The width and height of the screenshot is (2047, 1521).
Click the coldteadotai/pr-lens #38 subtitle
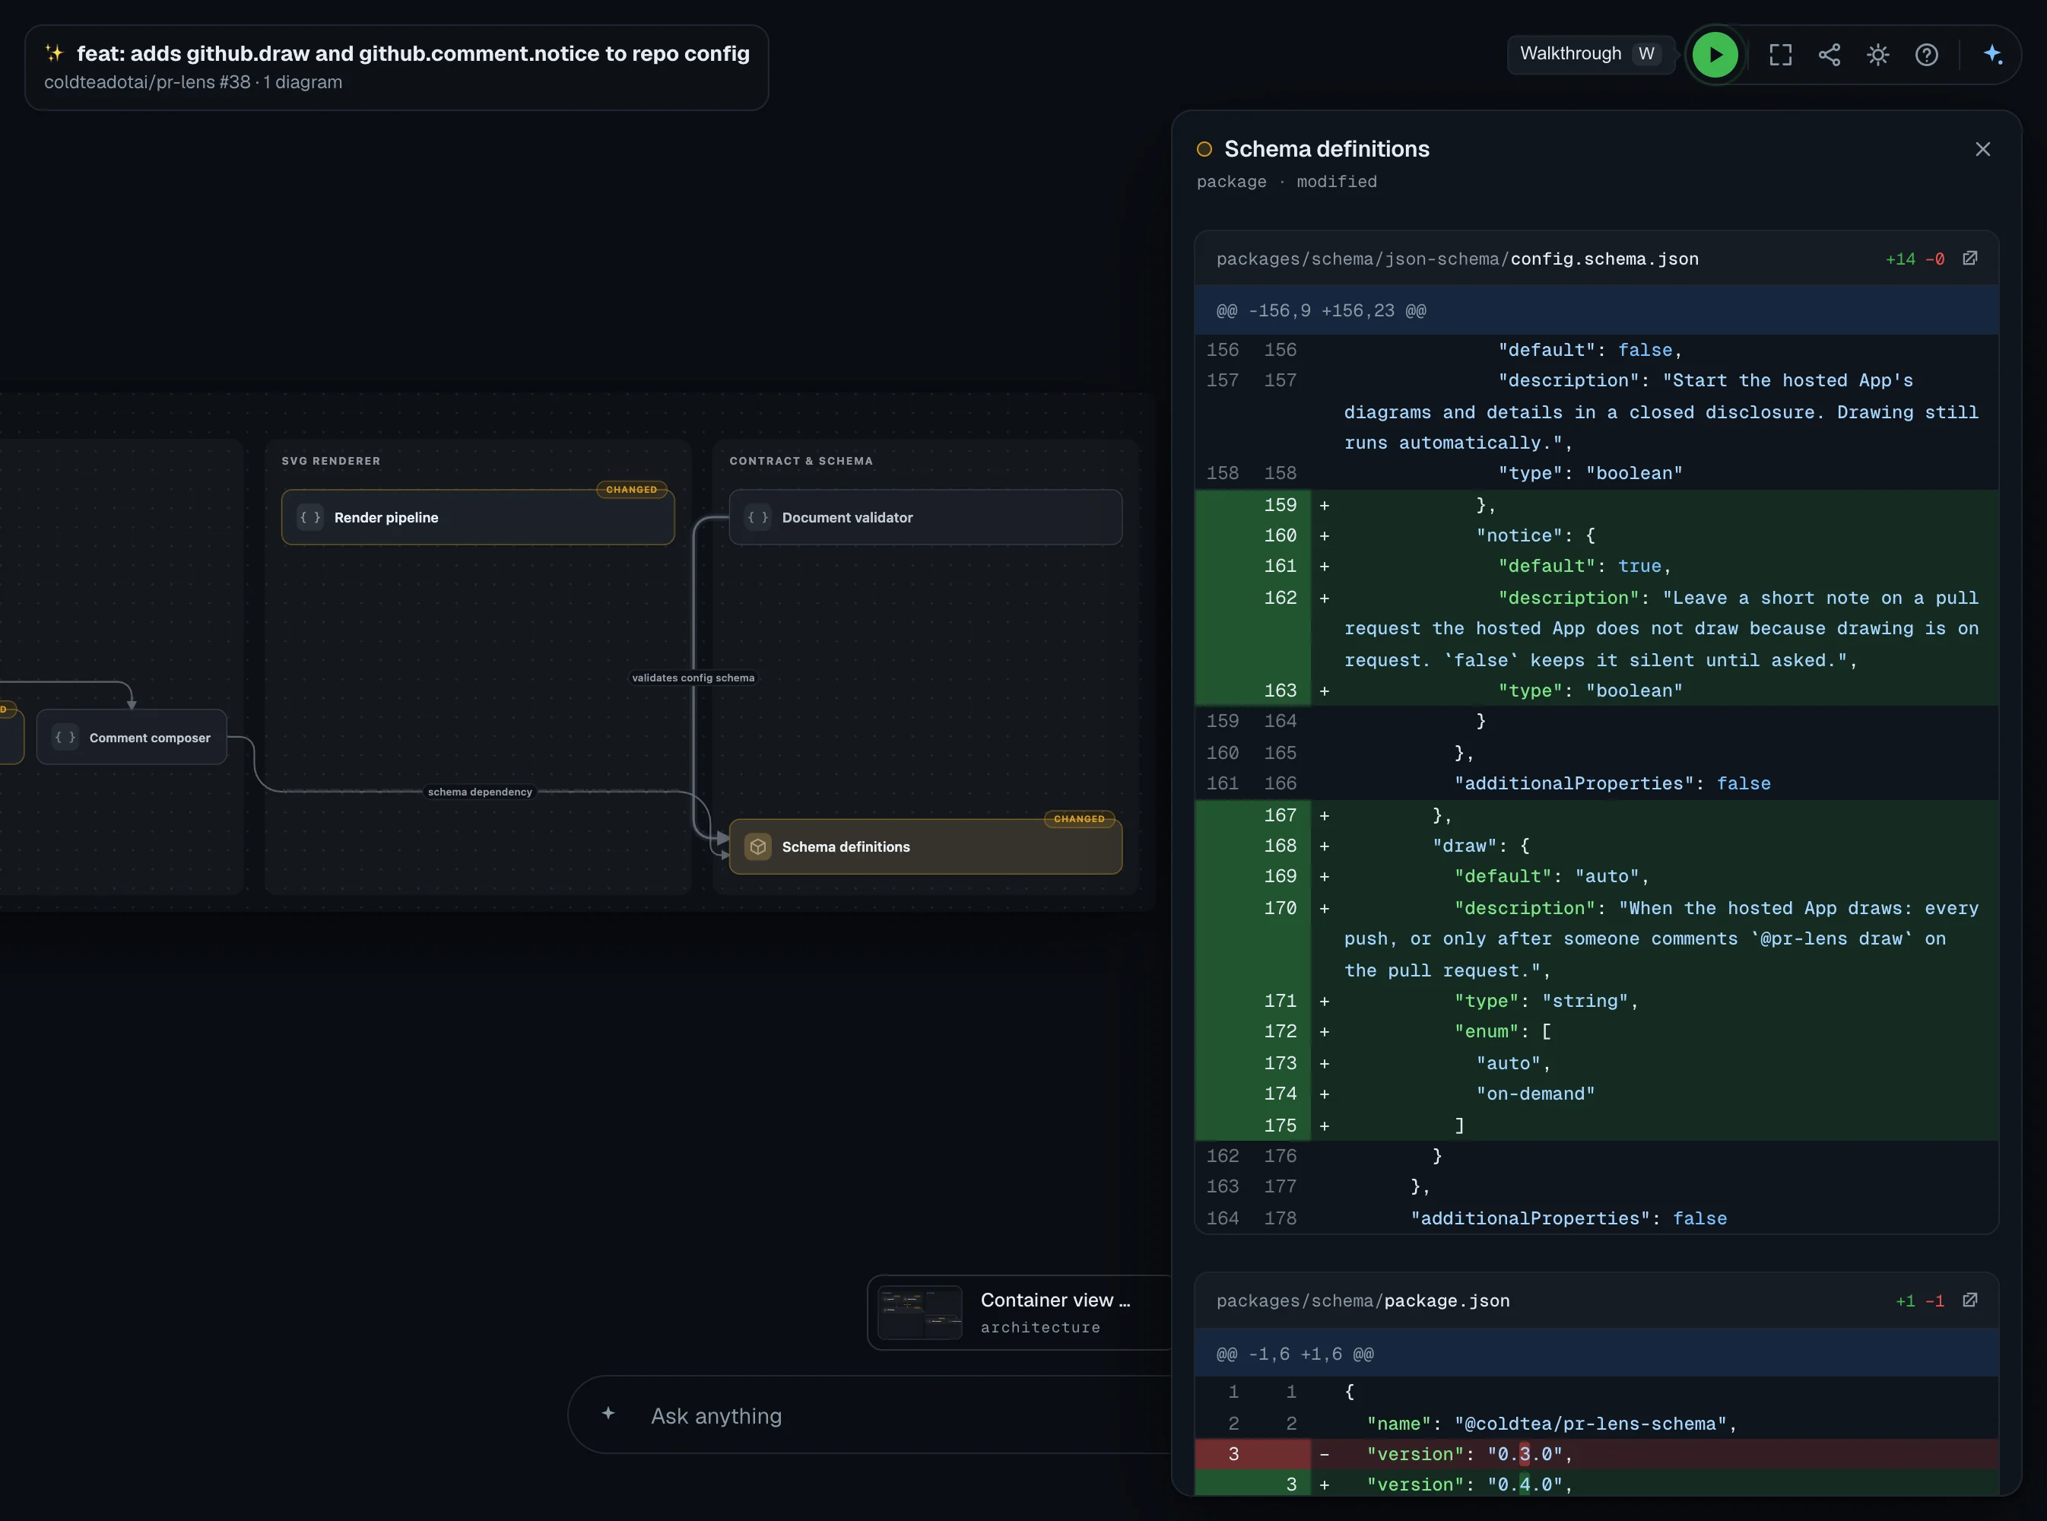pos(193,82)
